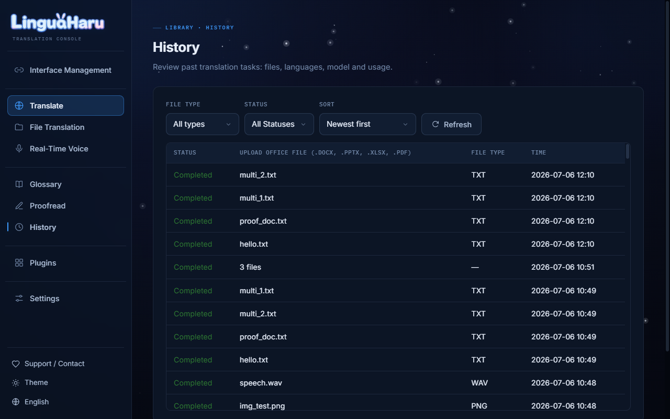This screenshot has width=670, height=419.
Task: Click the chevron in 'All Statuses' dropdown
Action: coord(303,125)
